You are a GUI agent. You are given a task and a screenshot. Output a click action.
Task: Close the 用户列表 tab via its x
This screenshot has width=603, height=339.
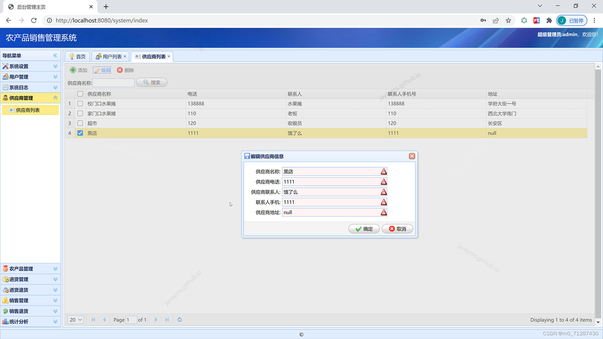pyautogui.click(x=125, y=56)
